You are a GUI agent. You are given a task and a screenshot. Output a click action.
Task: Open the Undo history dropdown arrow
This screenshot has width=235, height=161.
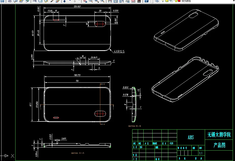pos(70,1)
